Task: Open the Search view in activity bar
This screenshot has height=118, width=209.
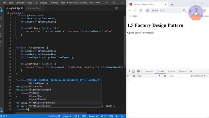Action: coord(1,17)
